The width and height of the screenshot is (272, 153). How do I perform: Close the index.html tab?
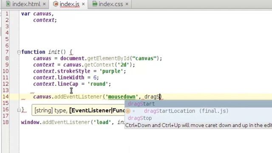tap(44, 4)
